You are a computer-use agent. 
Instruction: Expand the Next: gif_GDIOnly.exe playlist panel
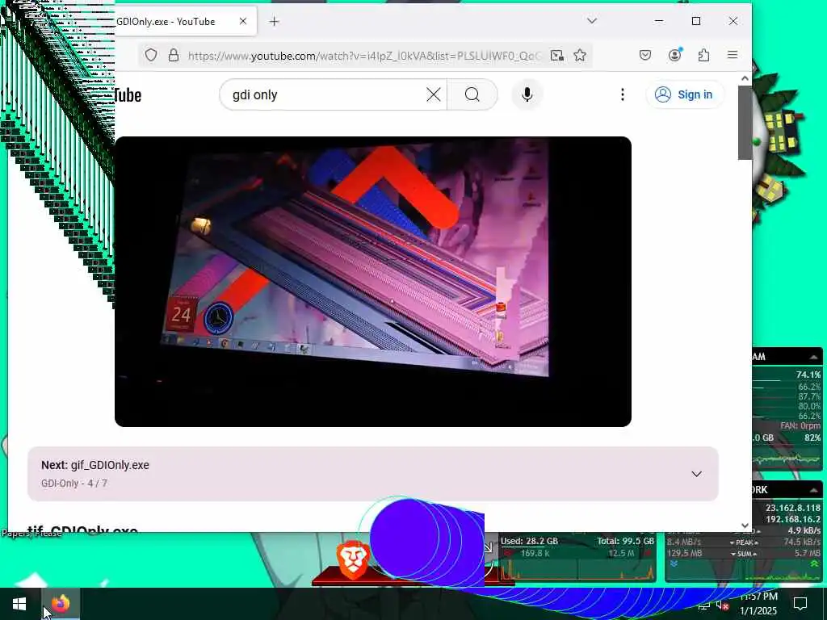697,474
